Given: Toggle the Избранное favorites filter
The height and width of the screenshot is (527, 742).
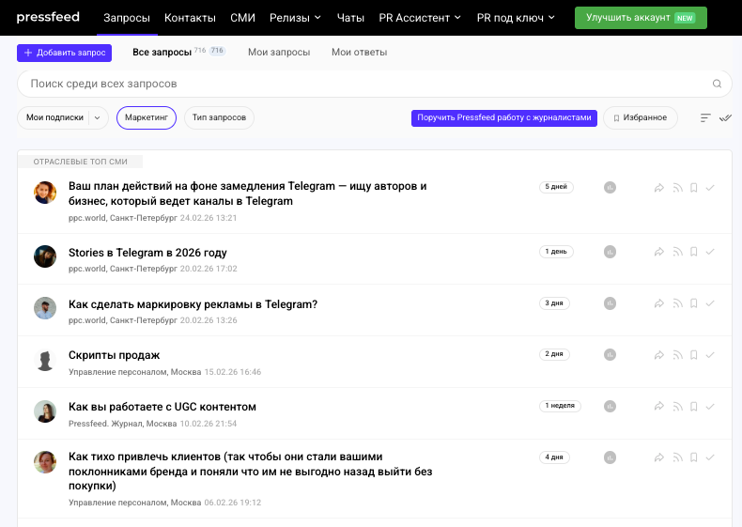Looking at the screenshot, I should click(640, 117).
